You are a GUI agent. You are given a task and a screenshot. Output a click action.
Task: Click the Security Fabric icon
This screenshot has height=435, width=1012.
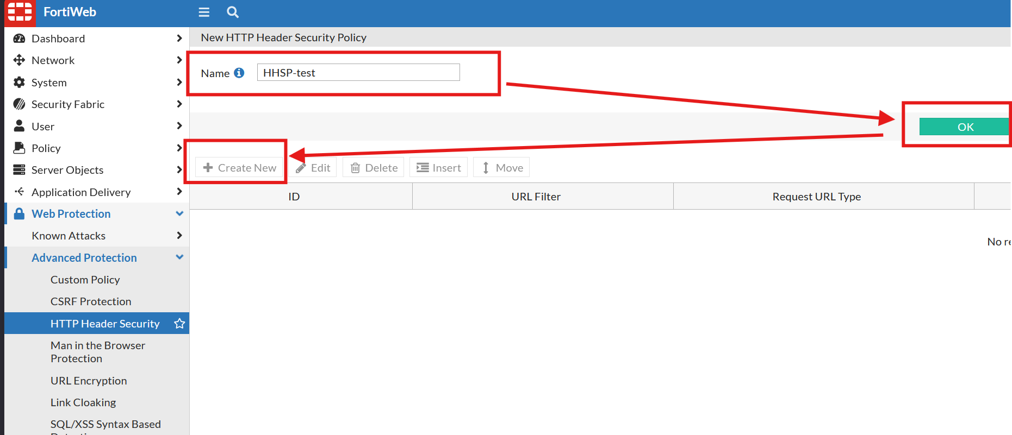(x=19, y=104)
